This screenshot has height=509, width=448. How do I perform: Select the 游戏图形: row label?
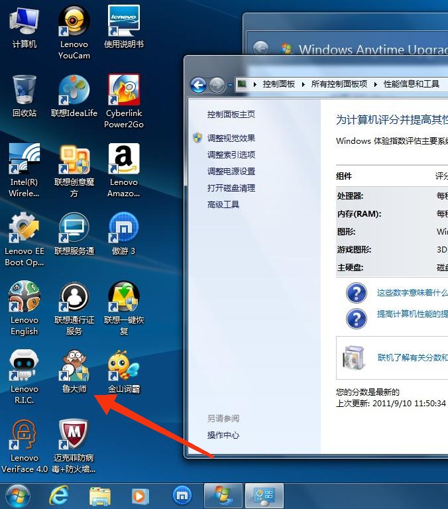click(x=354, y=249)
